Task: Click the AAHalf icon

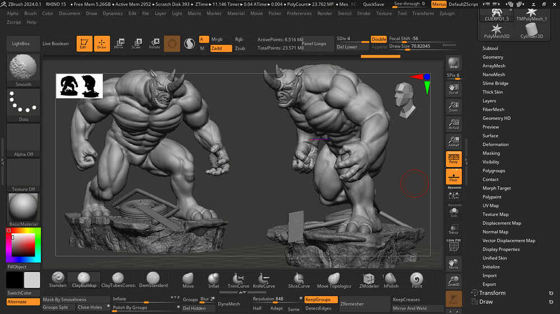Action: point(454,141)
